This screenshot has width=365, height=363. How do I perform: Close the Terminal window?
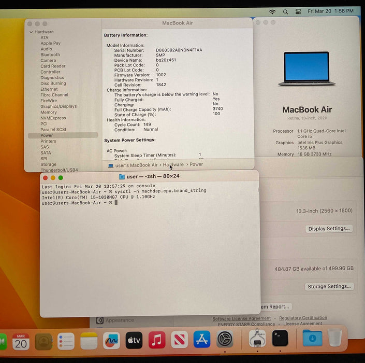tap(46, 178)
